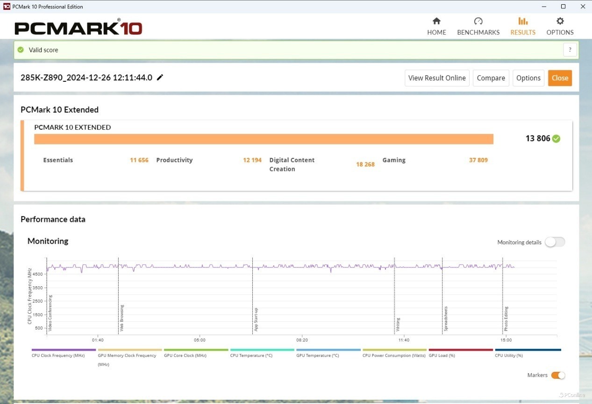
Task: Open the Options gear icon
Action: [x=560, y=21]
